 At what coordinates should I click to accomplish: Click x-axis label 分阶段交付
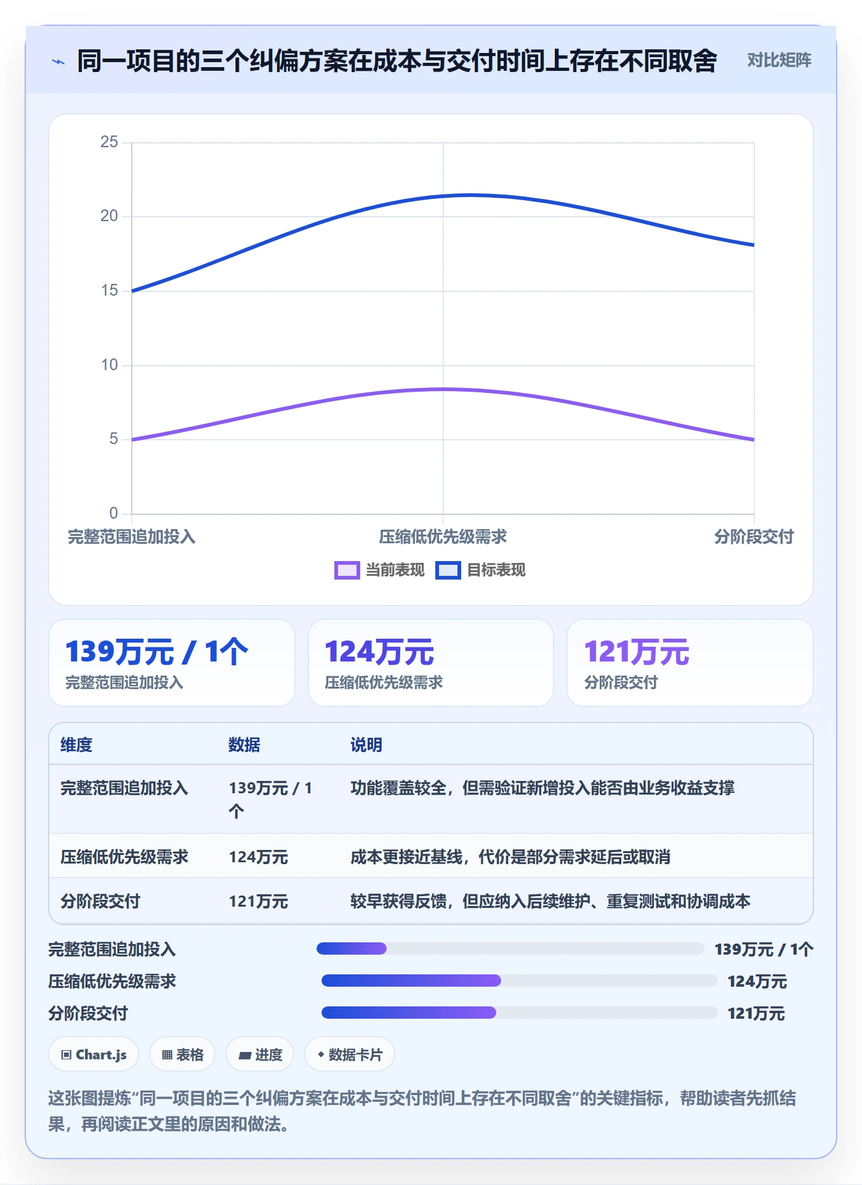[x=754, y=537]
